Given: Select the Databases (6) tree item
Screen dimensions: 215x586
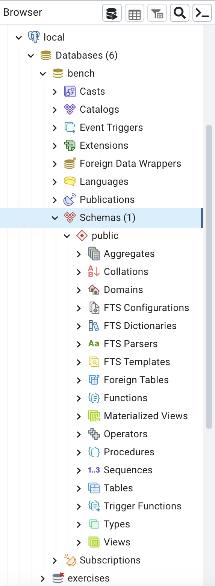Looking at the screenshot, I should [86, 55].
